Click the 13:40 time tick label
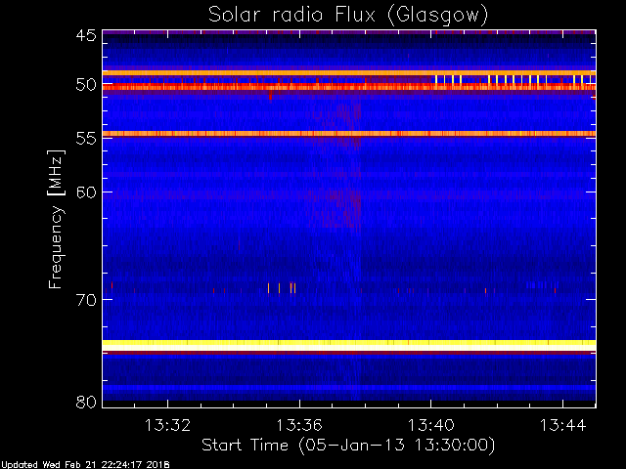The width and height of the screenshot is (626, 469). point(430,425)
